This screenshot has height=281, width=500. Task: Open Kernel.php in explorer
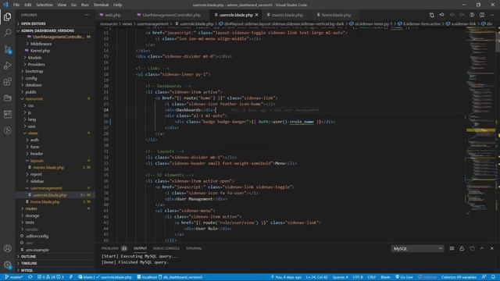(40, 51)
